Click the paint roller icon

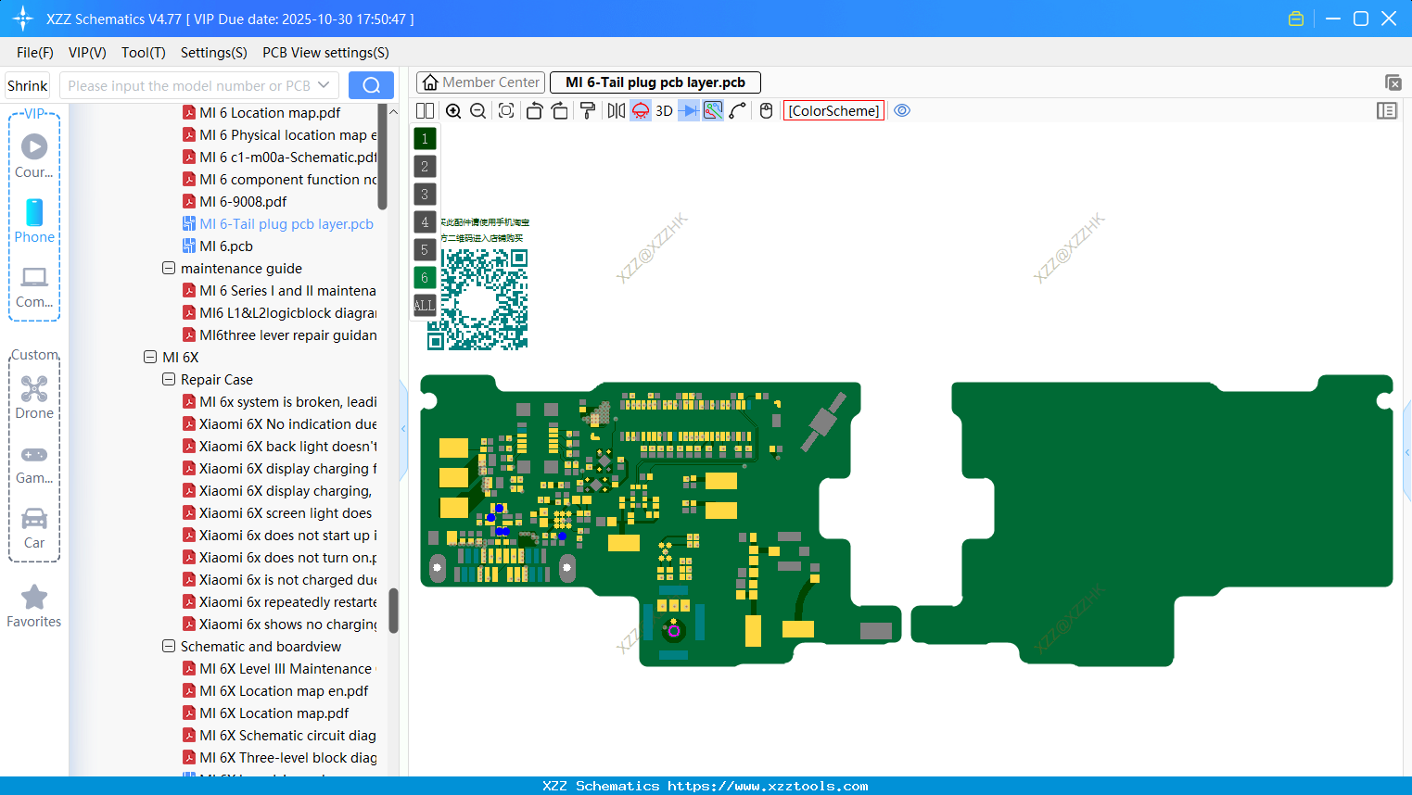tap(588, 111)
